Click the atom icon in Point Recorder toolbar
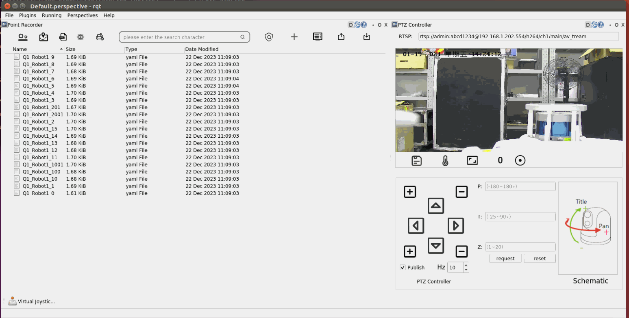 [80, 37]
